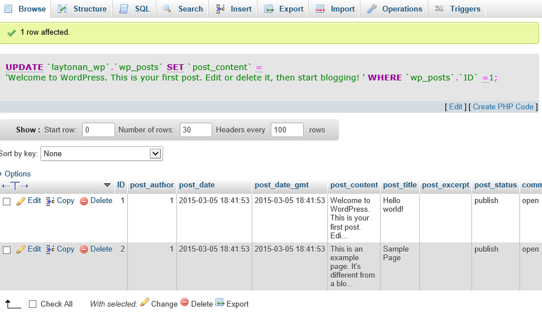Sort by the post_excerpt column header
Screen dimensions: 542x313
click(x=445, y=185)
